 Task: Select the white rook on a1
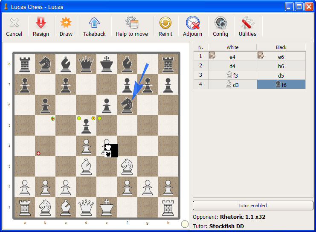25,207
